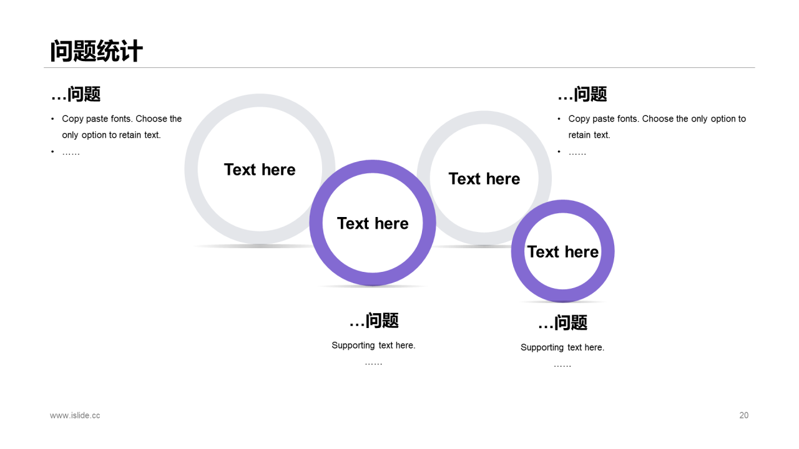
Task: Open the www.islide.cc footer link
Action: (x=75, y=415)
